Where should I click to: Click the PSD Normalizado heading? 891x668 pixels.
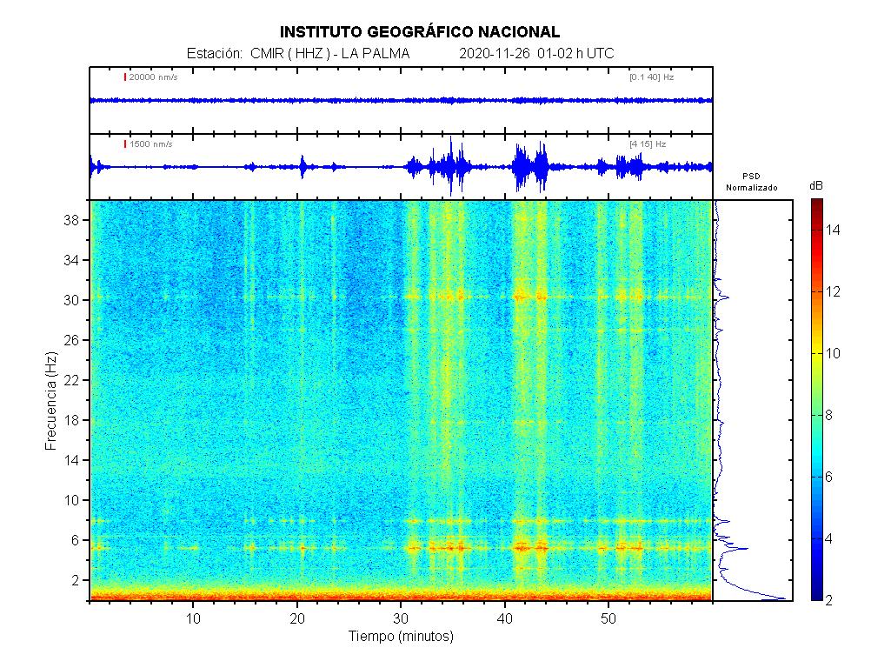tap(752, 182)
